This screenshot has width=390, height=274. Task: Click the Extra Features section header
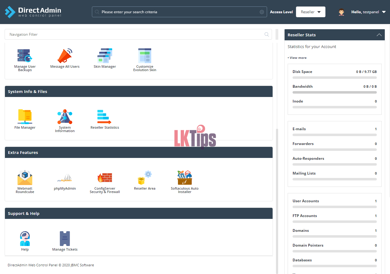tap(139, 152)
